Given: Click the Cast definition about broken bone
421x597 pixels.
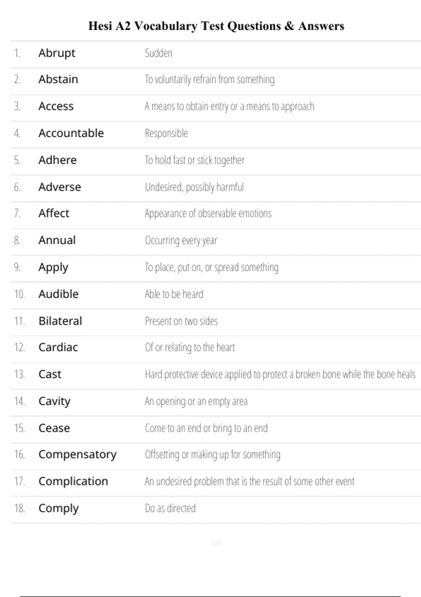Looking at the screenshot, I should [280, 374].
